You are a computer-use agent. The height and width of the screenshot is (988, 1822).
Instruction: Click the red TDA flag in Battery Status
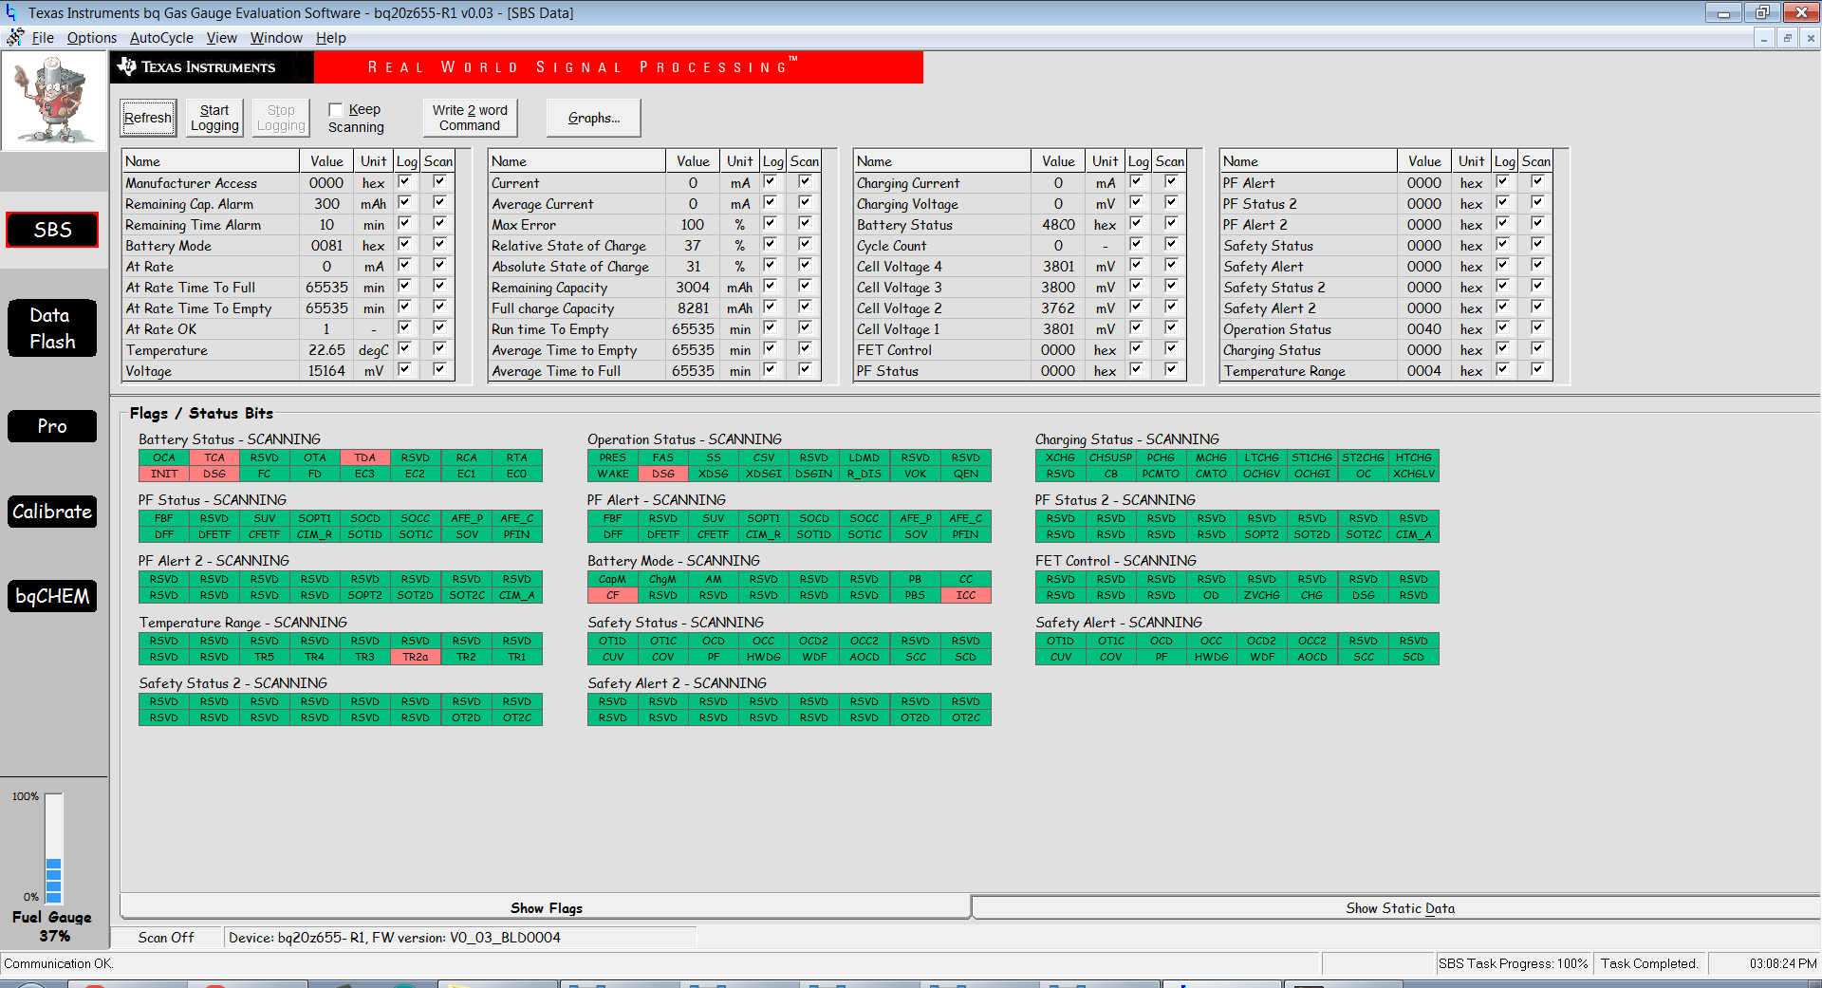tap(365, 457)
